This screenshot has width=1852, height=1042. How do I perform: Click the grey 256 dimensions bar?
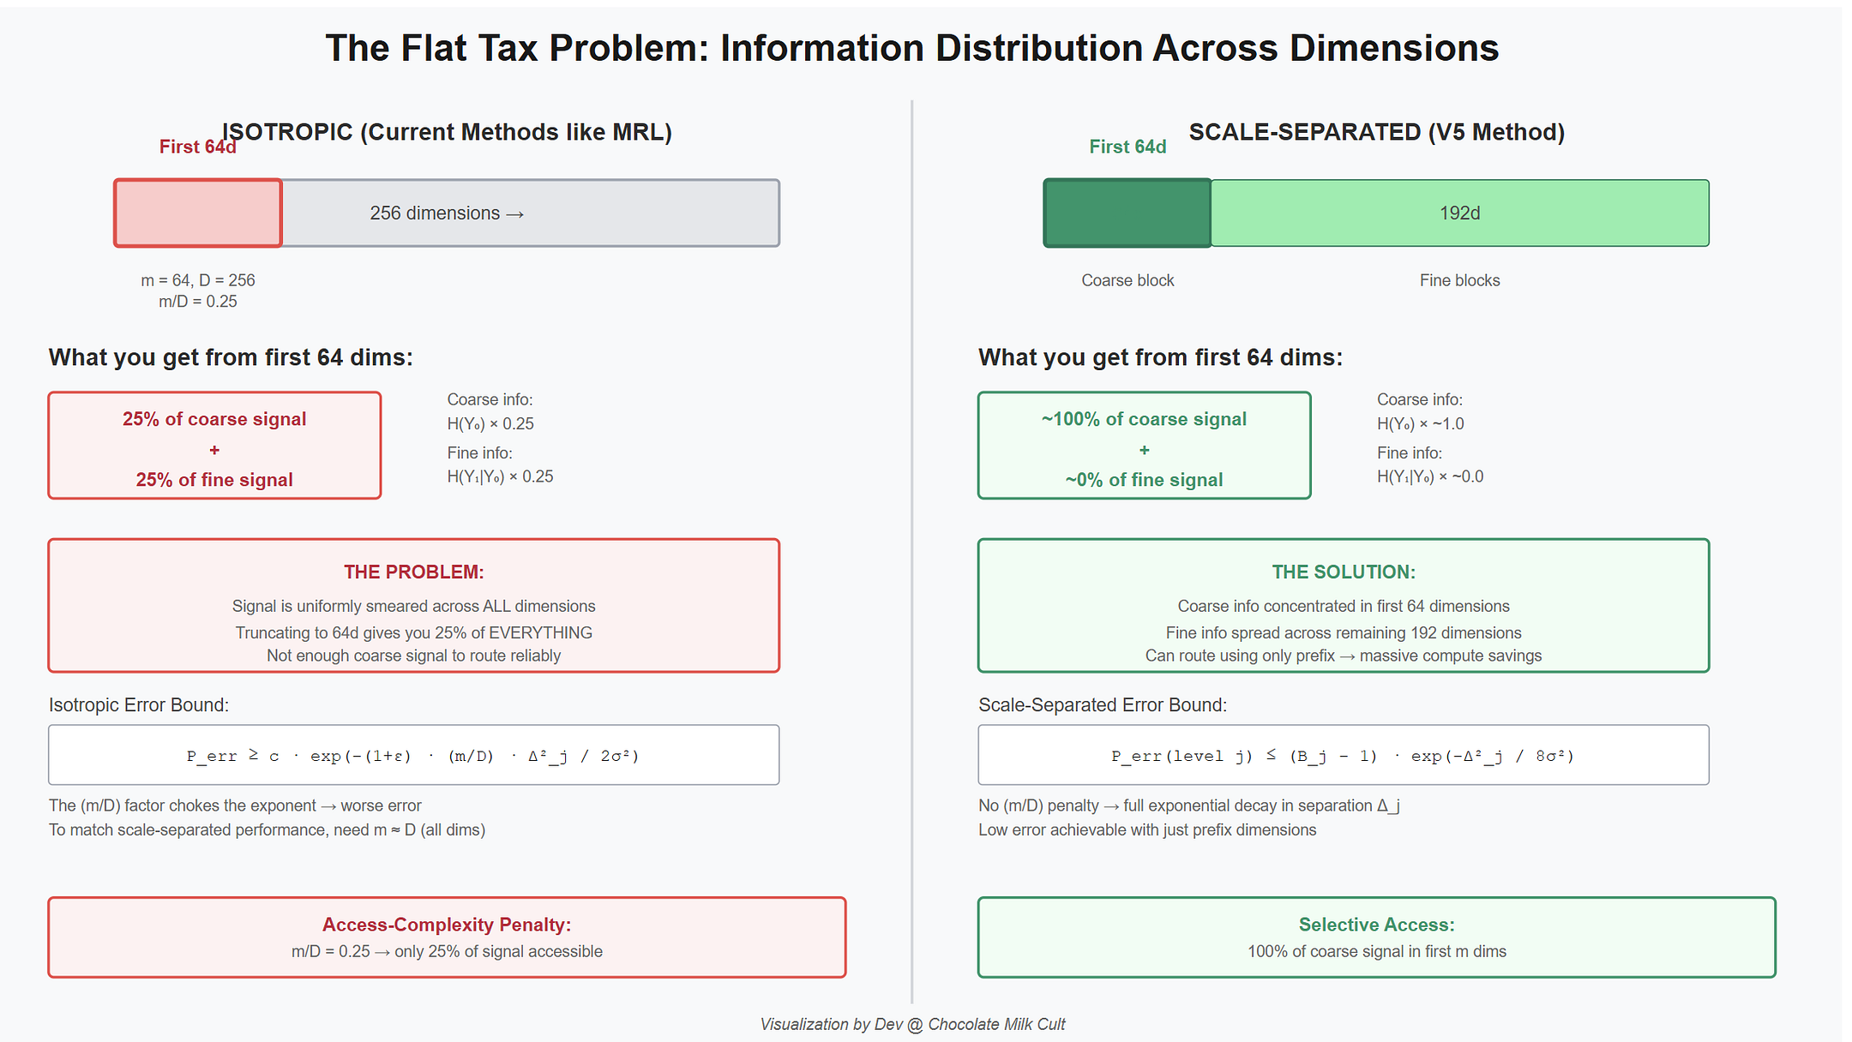click(530, 213)
